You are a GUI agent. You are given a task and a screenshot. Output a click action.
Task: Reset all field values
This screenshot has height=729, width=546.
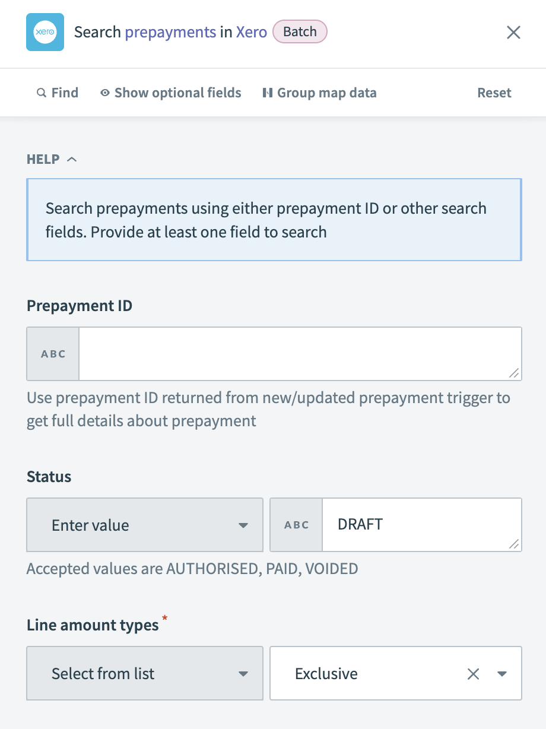point(494,93)
